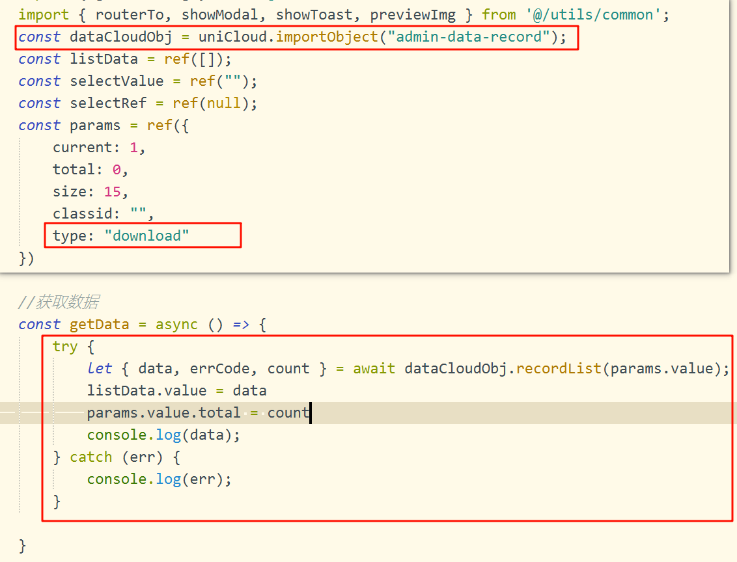The image size is (737, 562).
Task: Click the 'console.log(err);' line
Action: 160,479
